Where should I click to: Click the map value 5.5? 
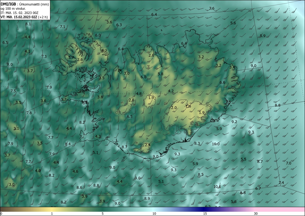pyautogui.click(x=243, y=159)
